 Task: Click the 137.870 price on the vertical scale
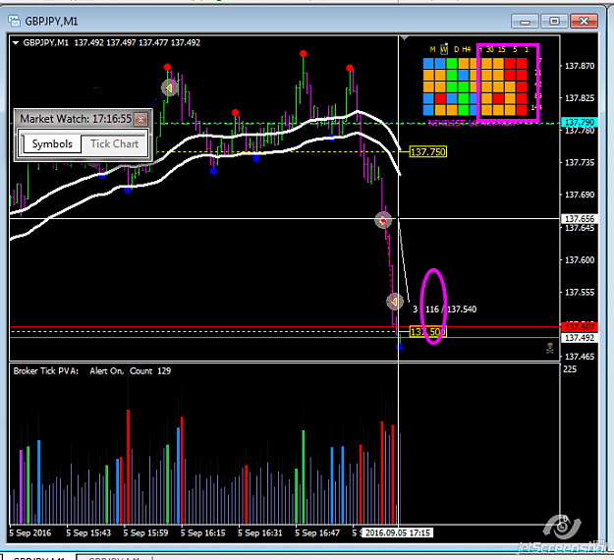tap(580, 66)
